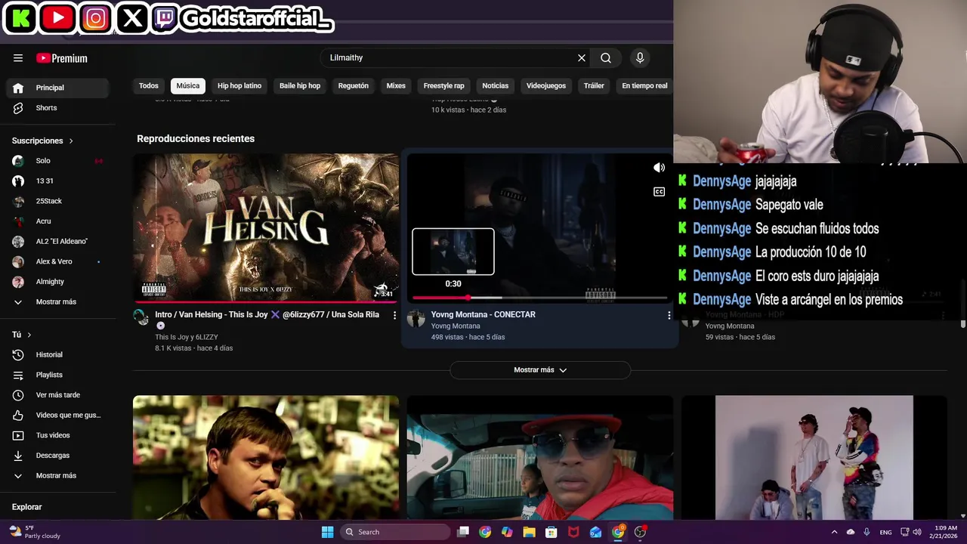Toggle captions on the CONECTAR preview
This screenshot has width=967, height=544.
tap(659, 192)
